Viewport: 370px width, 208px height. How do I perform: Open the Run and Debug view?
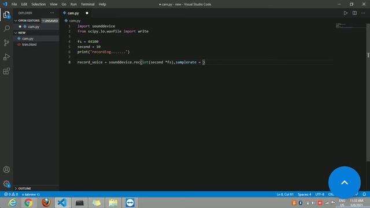click(6, 57)
